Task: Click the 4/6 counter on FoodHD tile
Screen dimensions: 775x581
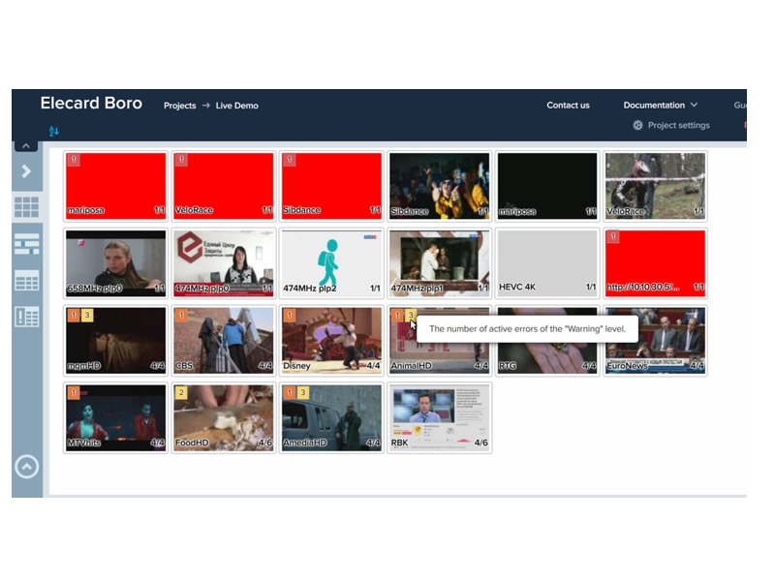Action: pyautogui.click(x=265, y=443)
